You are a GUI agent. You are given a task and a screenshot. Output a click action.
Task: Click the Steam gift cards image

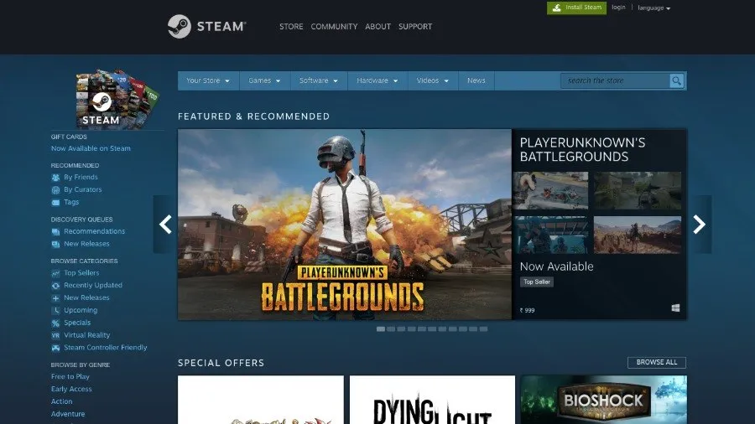pyautogui.click(x=117, y=99)
